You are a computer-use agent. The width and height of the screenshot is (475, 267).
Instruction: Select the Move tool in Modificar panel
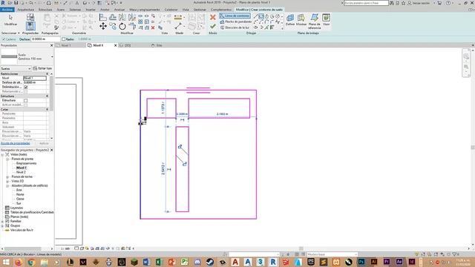tap(103, 27)
